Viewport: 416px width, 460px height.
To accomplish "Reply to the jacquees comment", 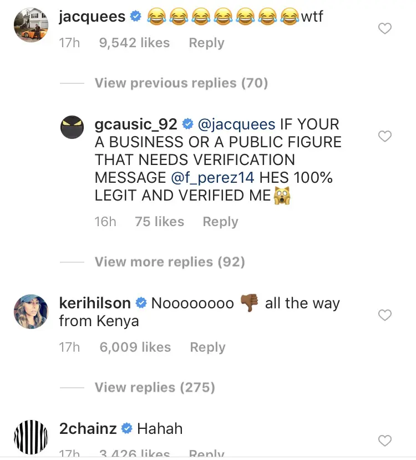I will [206, 43].
